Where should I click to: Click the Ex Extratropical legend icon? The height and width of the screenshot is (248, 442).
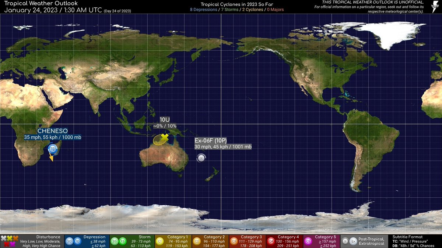tap(353, 241)
